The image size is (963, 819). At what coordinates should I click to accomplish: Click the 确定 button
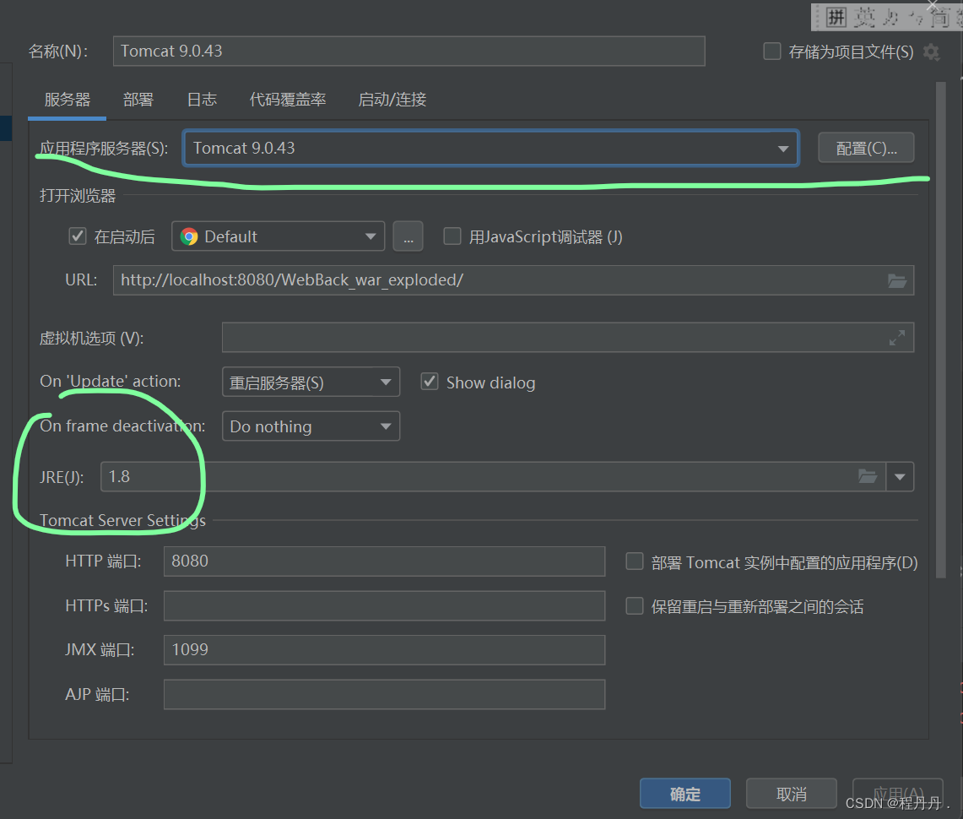[x=684, y=794]
